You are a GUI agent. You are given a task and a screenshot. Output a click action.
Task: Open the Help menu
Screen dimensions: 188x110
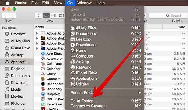click(x=101, y=3)
